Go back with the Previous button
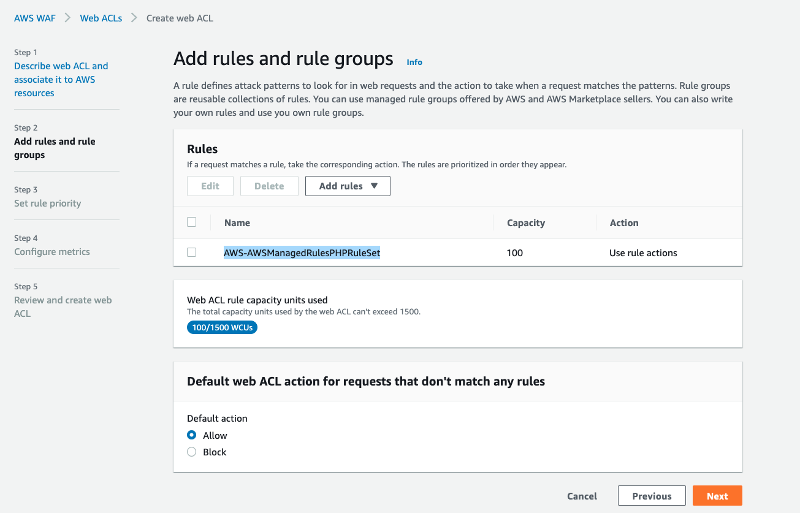The height and width of the screenshot is (513, 800). pyautogui.click(x=651, y=496)
